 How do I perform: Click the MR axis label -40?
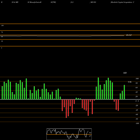[x=137, y=110]
